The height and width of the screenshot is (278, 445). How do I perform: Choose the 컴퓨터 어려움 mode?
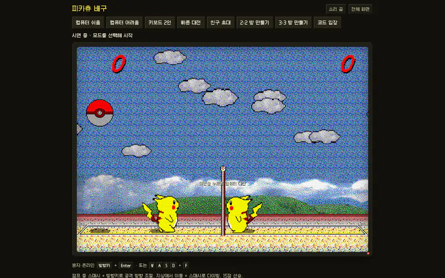click(x=124, y=23)
